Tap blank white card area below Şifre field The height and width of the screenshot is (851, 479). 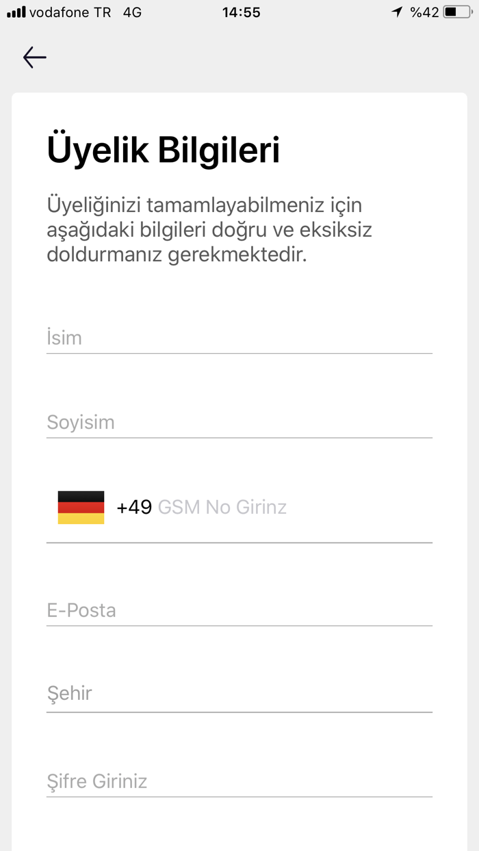239,826
